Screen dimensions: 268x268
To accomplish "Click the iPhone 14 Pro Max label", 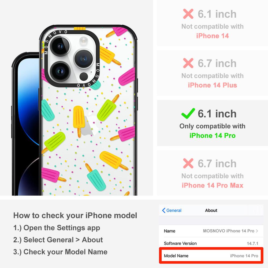I will [x=213, y=185].
